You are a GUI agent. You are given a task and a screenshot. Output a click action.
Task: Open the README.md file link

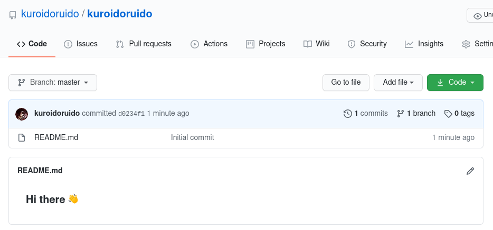[x=56, y=138]
